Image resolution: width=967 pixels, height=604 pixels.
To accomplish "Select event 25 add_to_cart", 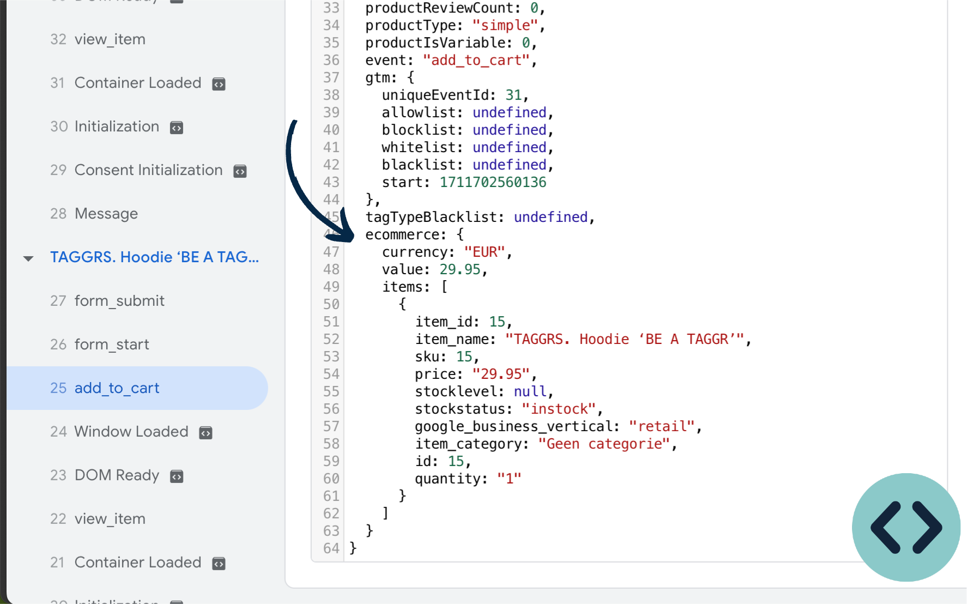I will click(x=137, y=388).
